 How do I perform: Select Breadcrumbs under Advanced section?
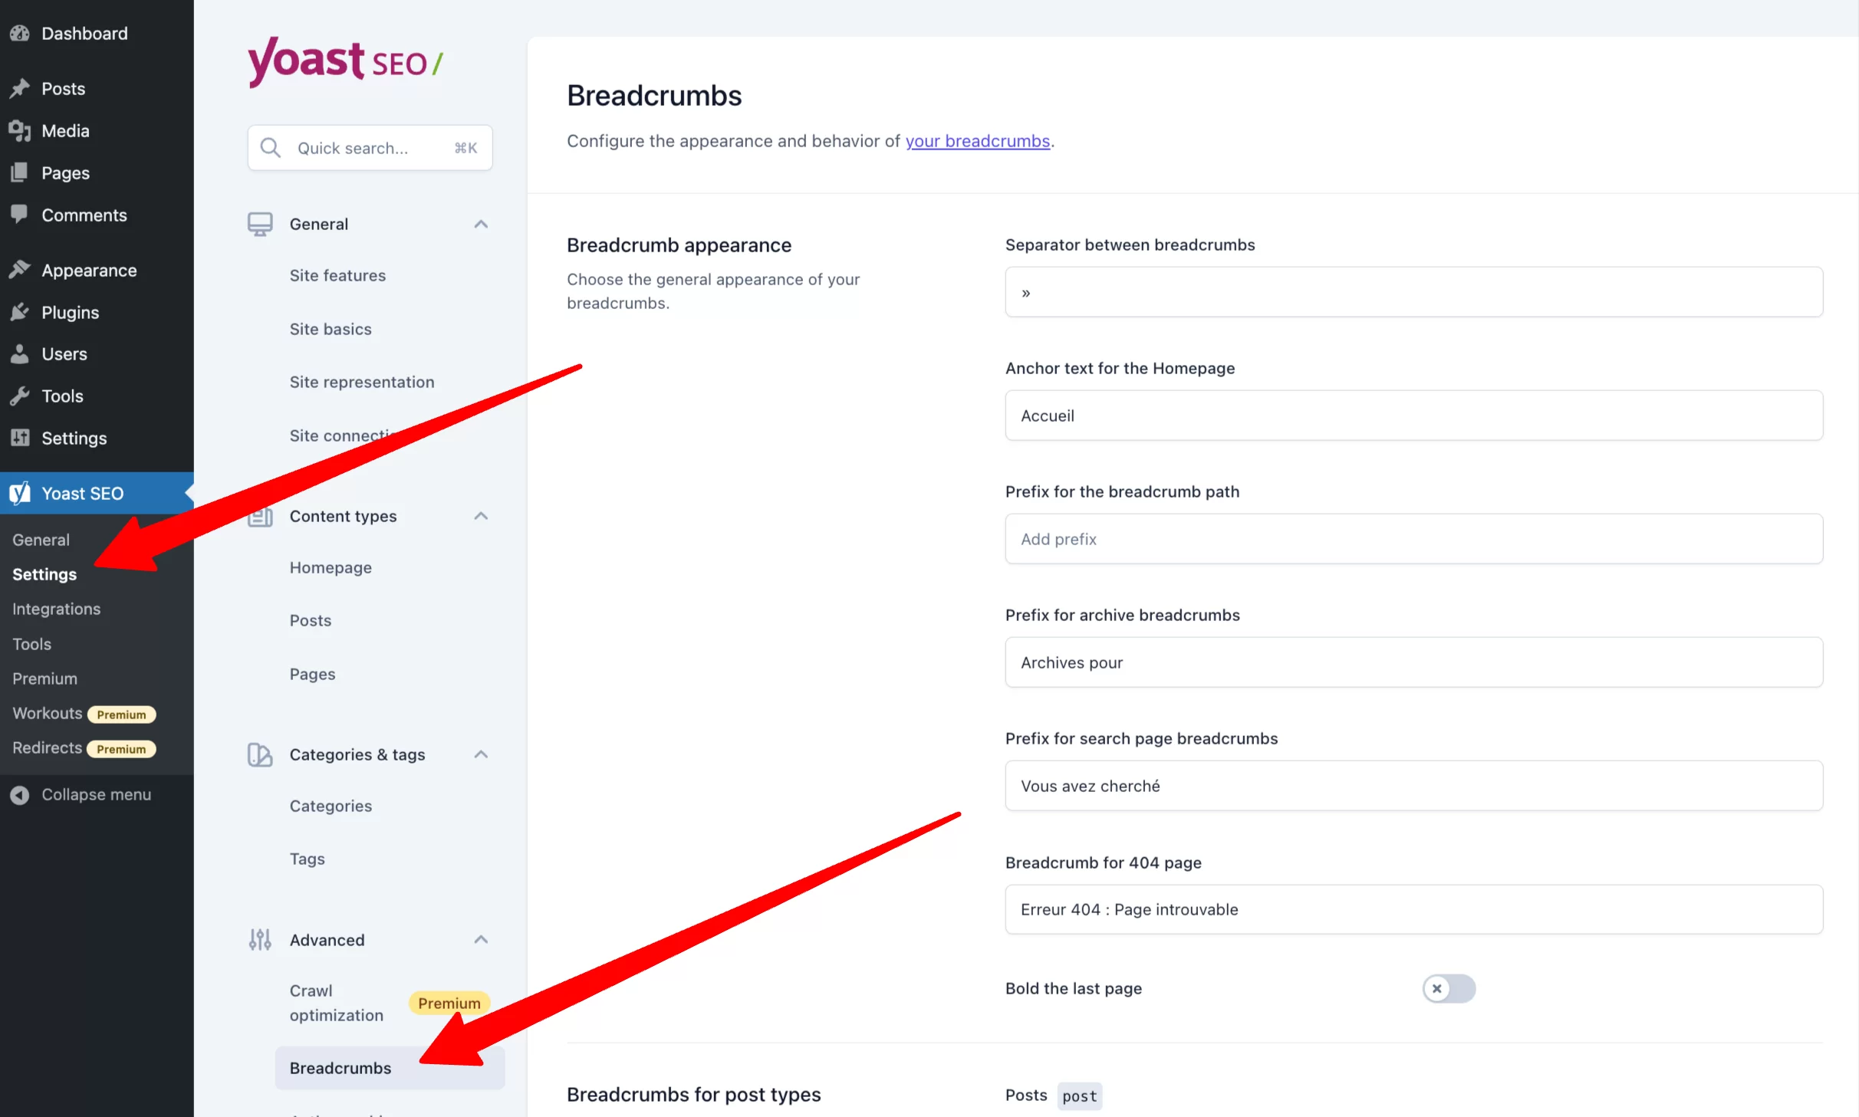pos(340,1066)
